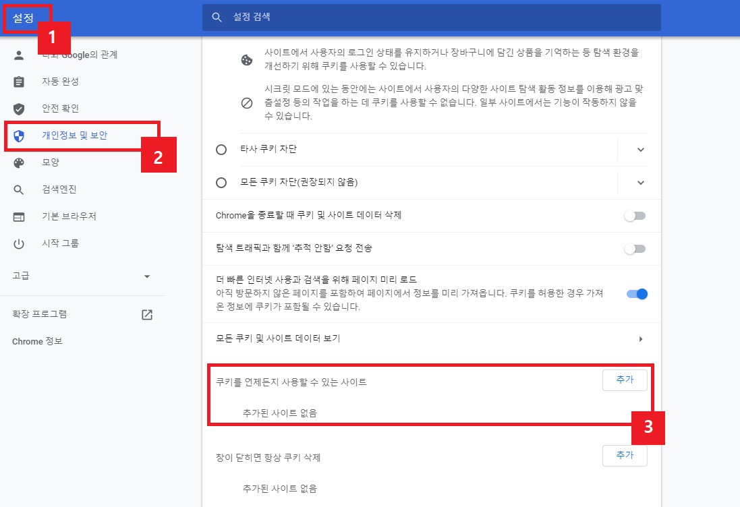Click the cookie icon in the description area

point(247,60)
